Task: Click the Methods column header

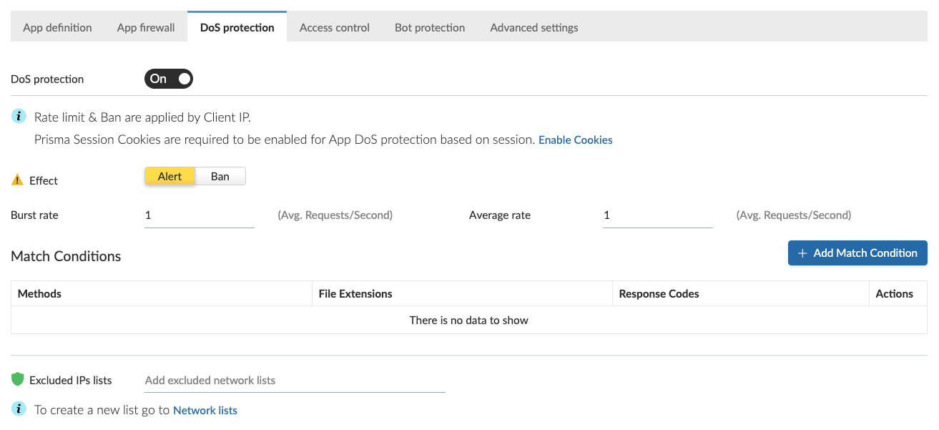Action: [162, 293]
